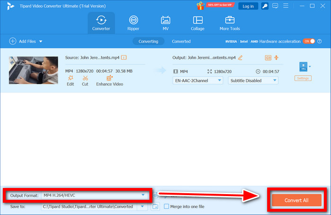The height and width of the screenshot is (215, 331).
Task: Open More Tools tab
Action: coord(230,23)
